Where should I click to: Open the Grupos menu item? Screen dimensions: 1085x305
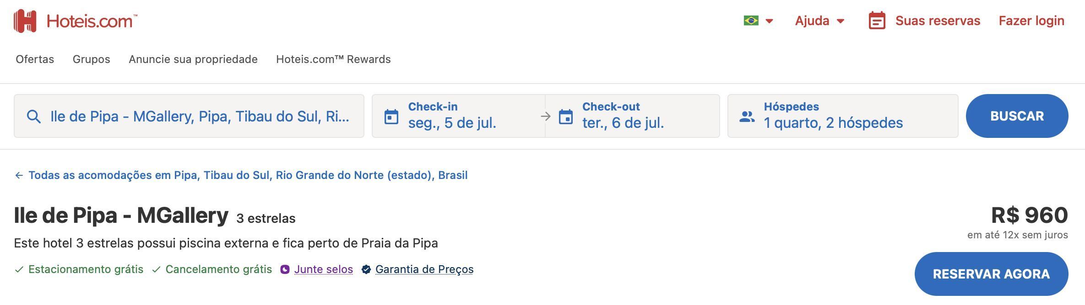pyautogui.click(x=92, y=59)
